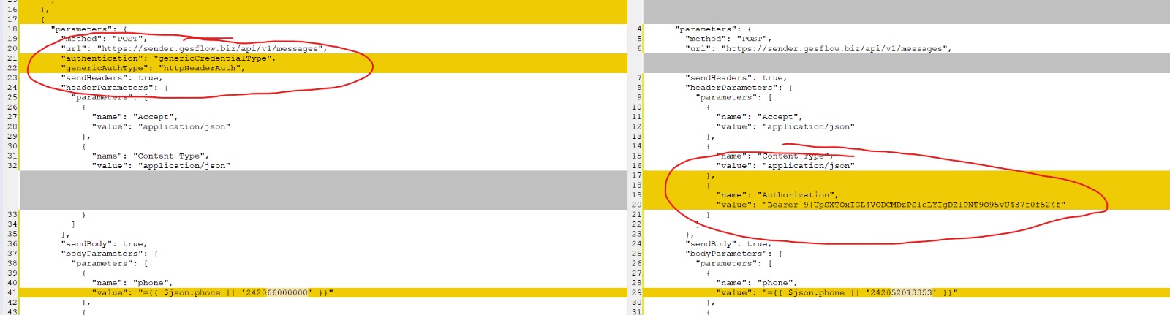Click the Bearer token value line
This screenshot has width=1170, height=315.
click(891, 205)
